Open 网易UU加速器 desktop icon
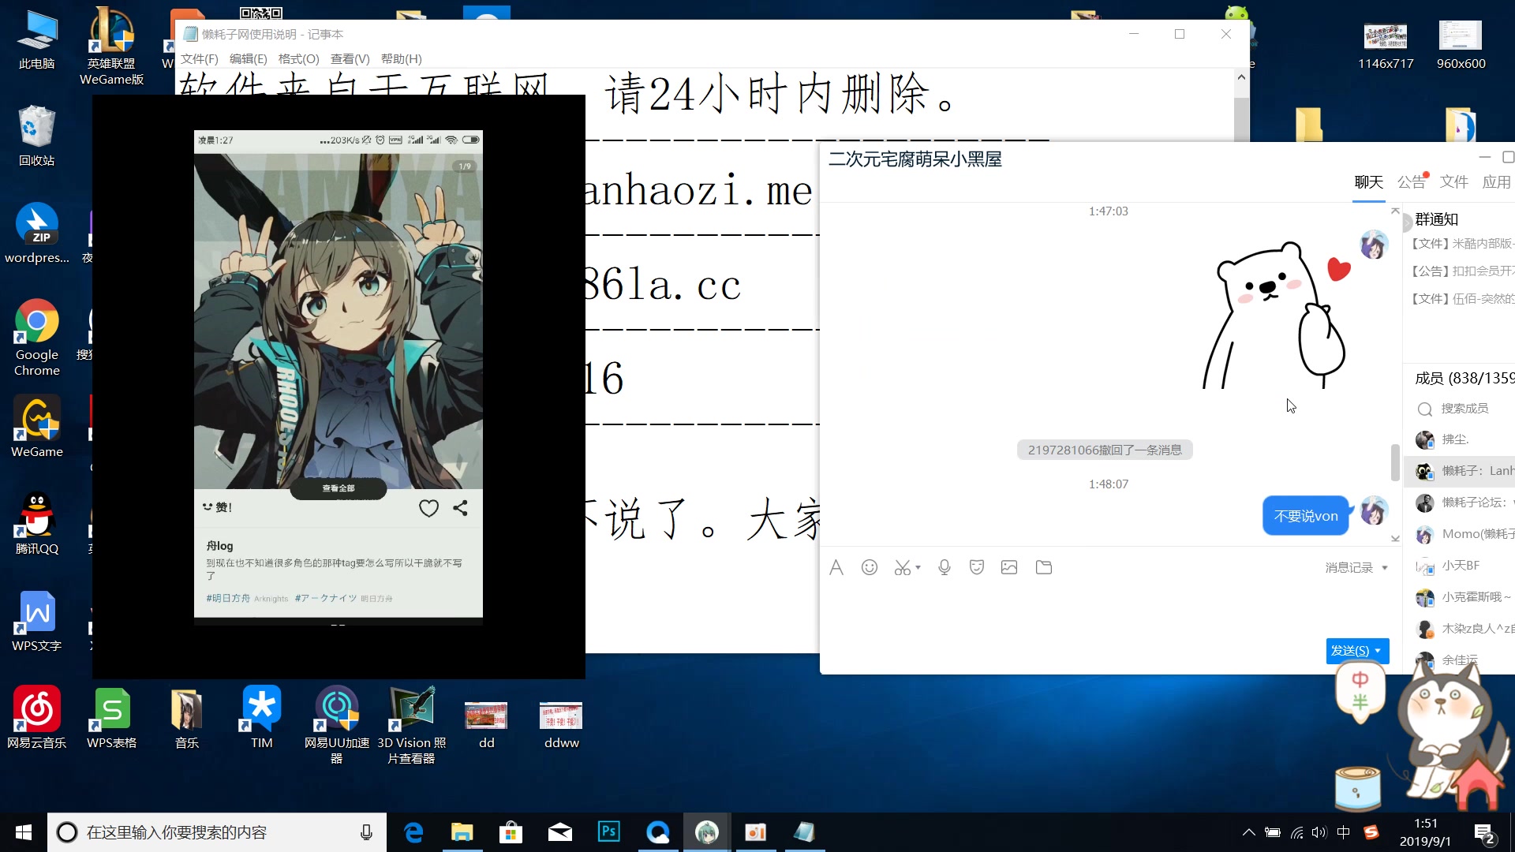Image resolution: width=1515 pixels, height=852 pixels. 337,726
